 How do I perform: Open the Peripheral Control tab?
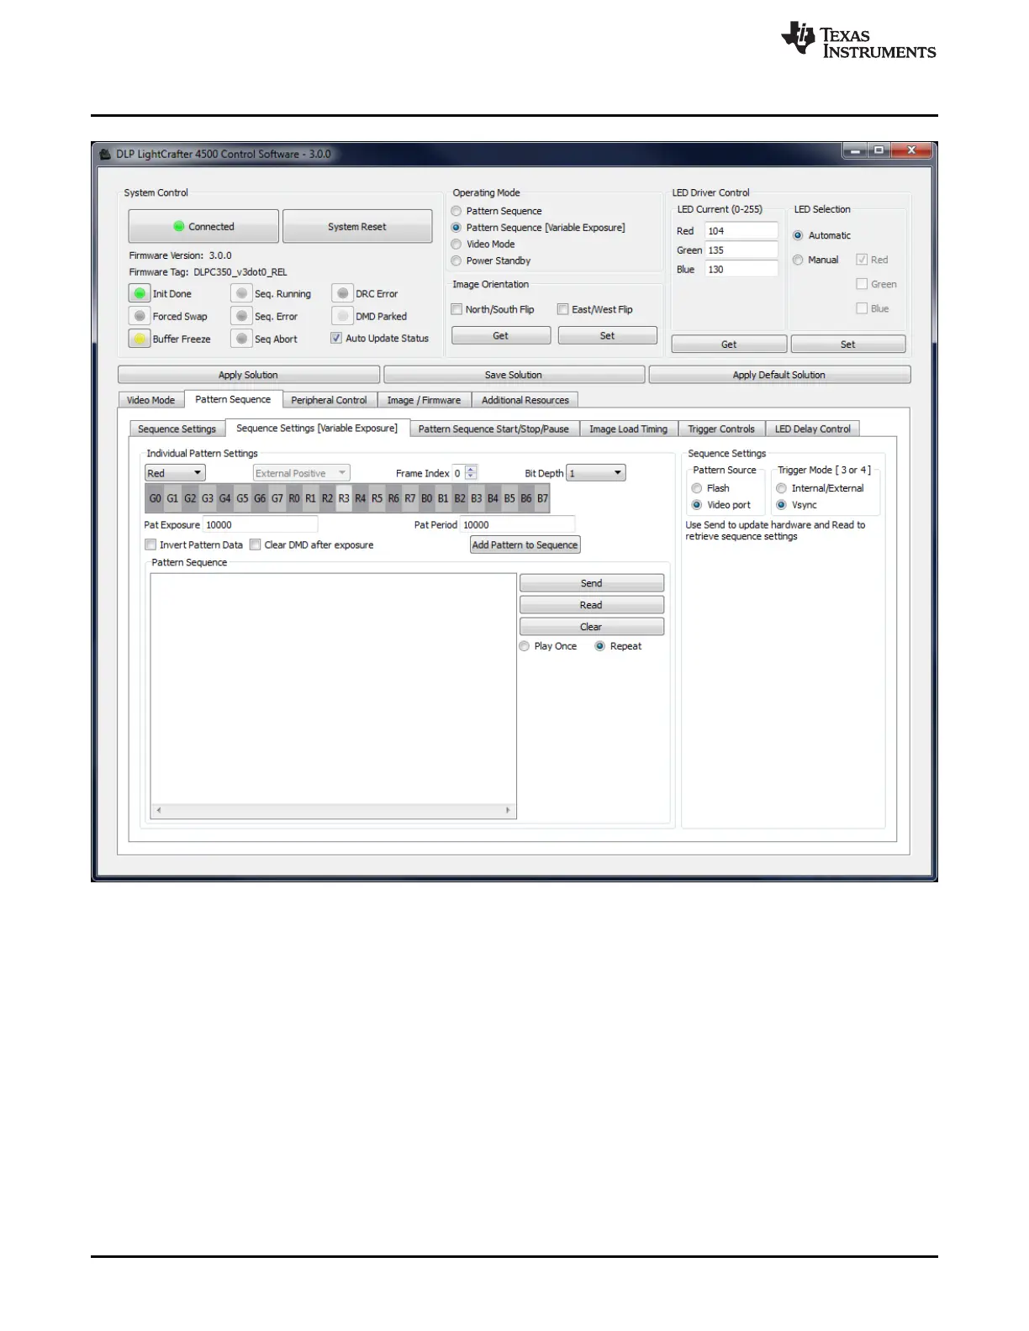[329, 400]
